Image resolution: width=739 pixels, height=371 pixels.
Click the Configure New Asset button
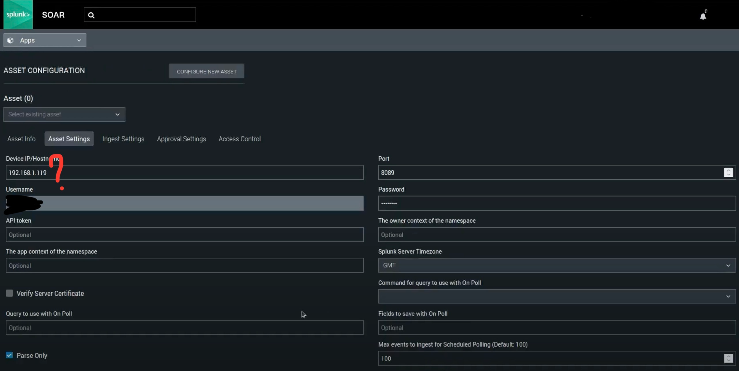click(x=206, y=71)
